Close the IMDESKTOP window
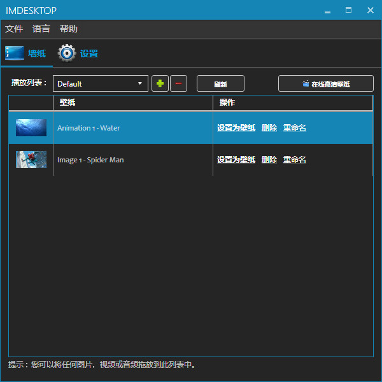382x382 pixels. 371,10
